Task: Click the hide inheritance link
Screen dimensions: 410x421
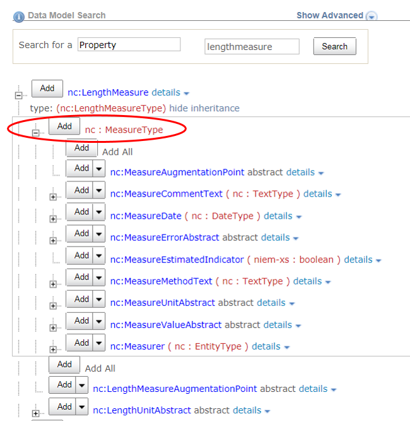Action: point(204,108)
